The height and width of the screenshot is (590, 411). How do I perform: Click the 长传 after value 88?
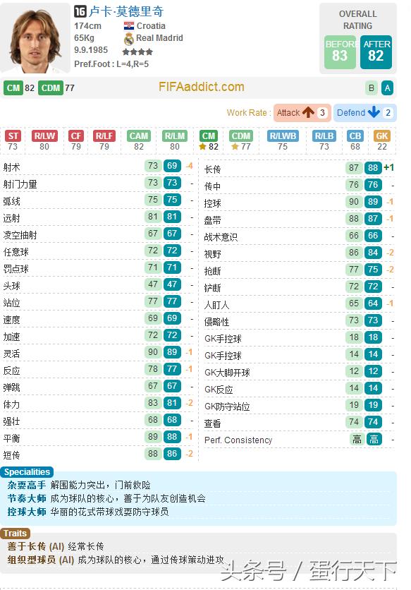pyautogui.click(x=373, y=167)
